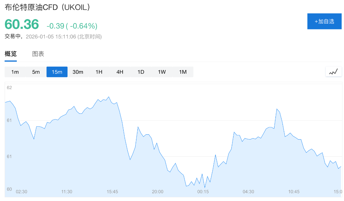Add UKOIL to watchlist with +加自选
Screen dimensions: 344x201
point(324,21)
